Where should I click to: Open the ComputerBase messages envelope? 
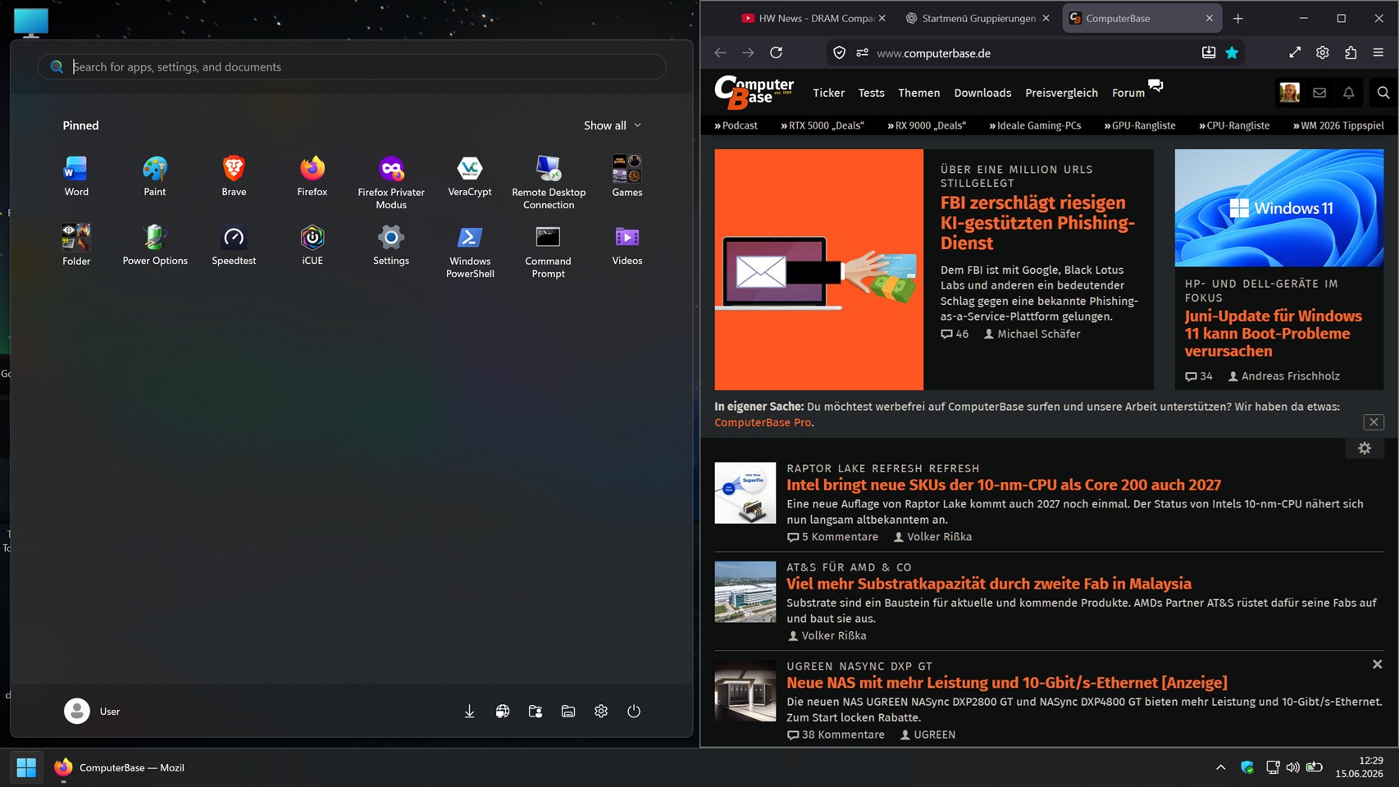pos(1319,93)
